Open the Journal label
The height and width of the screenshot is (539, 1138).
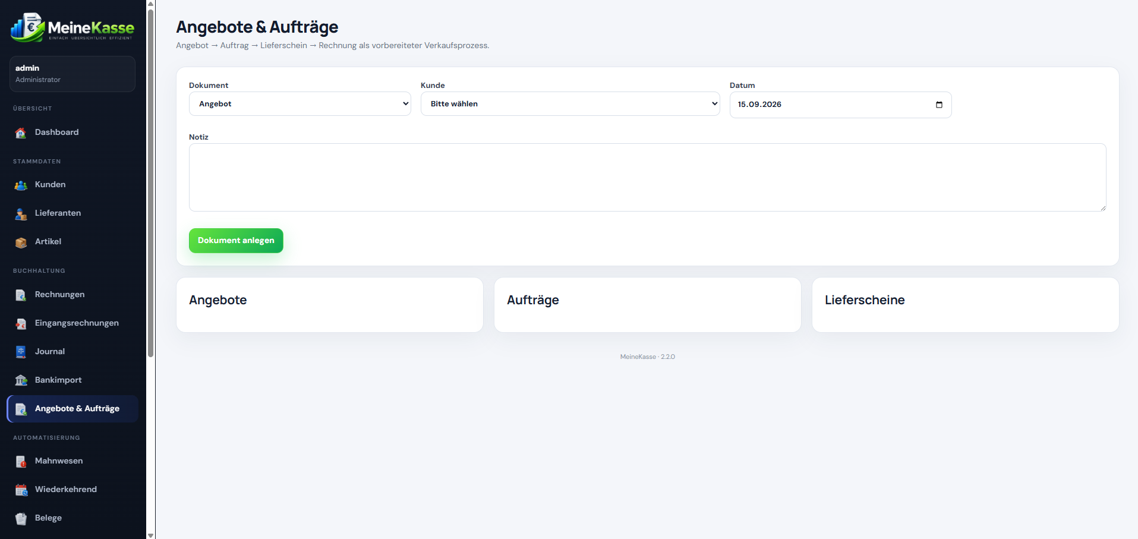pos(50,351)
